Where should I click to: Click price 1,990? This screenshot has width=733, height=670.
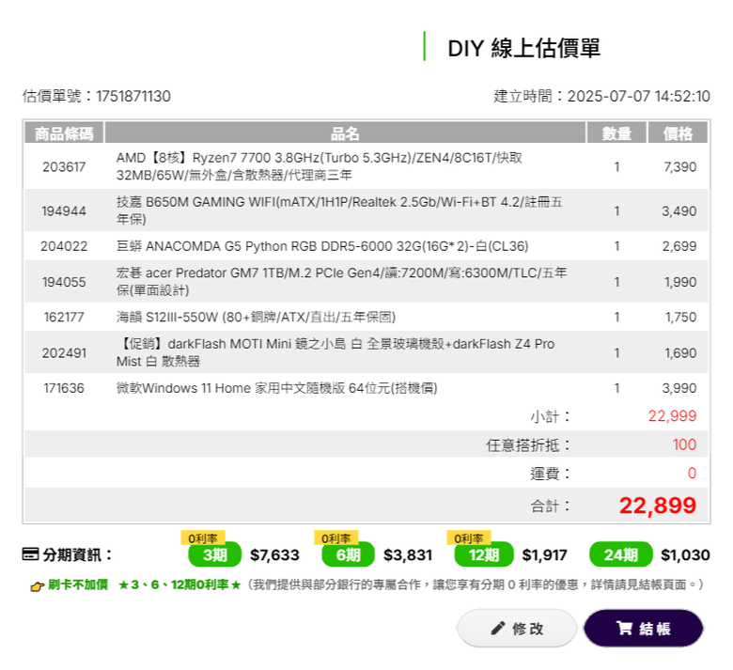click(680, 282)
